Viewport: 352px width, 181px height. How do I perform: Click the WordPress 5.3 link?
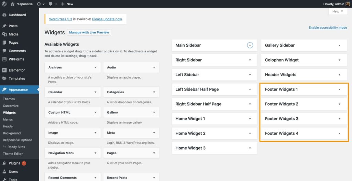pos(60,19)
